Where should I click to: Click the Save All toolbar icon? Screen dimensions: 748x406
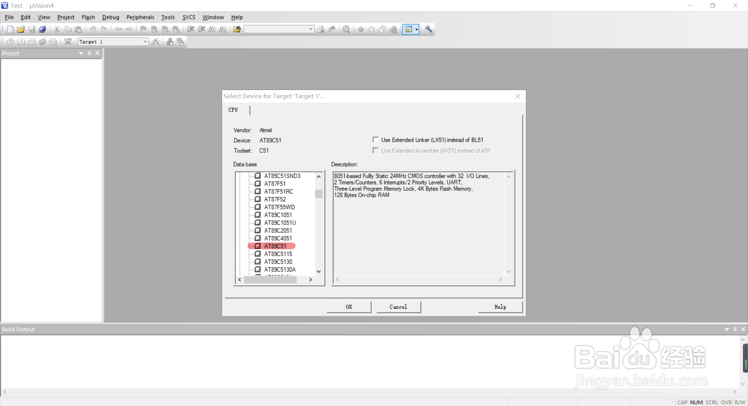click(42, 29)
